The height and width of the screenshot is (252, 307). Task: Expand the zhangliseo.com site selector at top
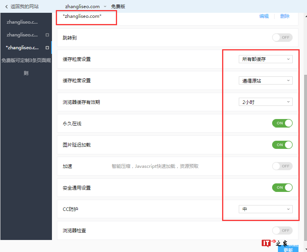click(x=105, y=7)
